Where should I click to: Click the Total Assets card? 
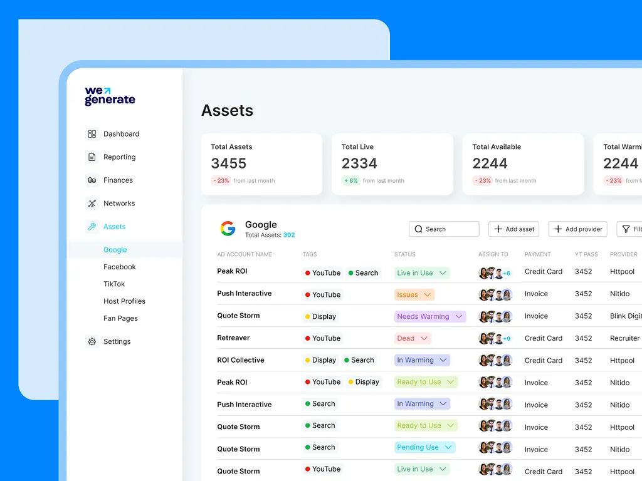coord(261,164)
